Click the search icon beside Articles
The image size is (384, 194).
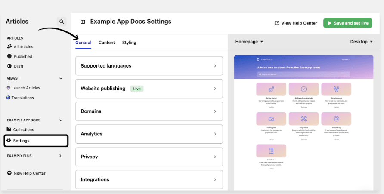[62, 22]
